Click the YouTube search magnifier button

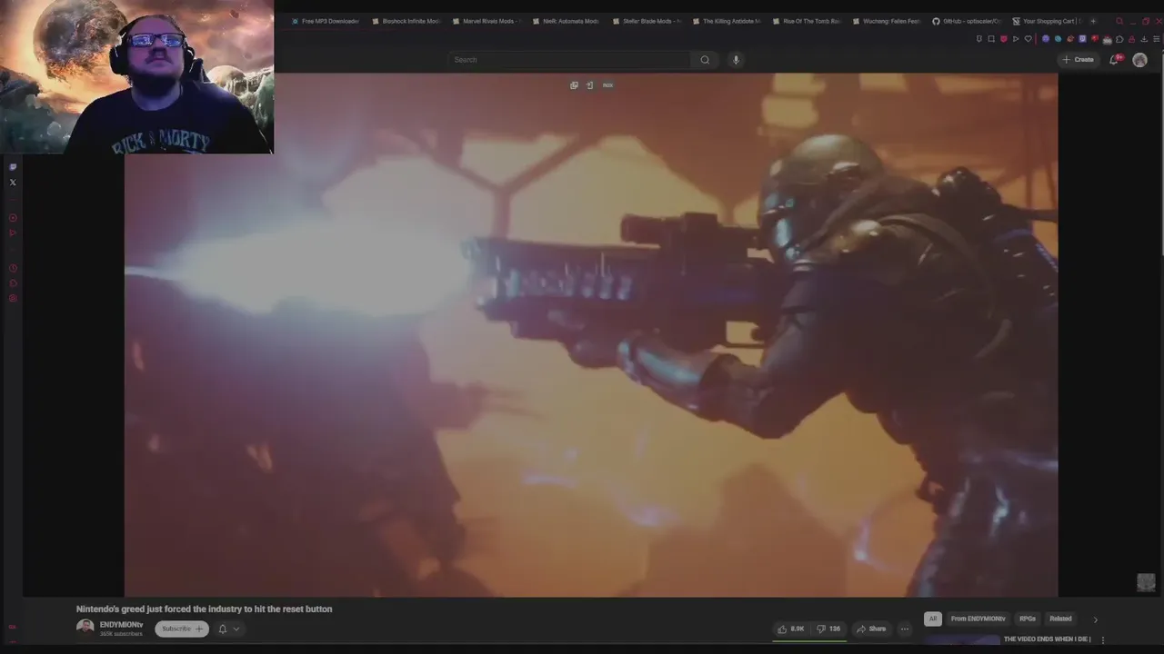705,60
